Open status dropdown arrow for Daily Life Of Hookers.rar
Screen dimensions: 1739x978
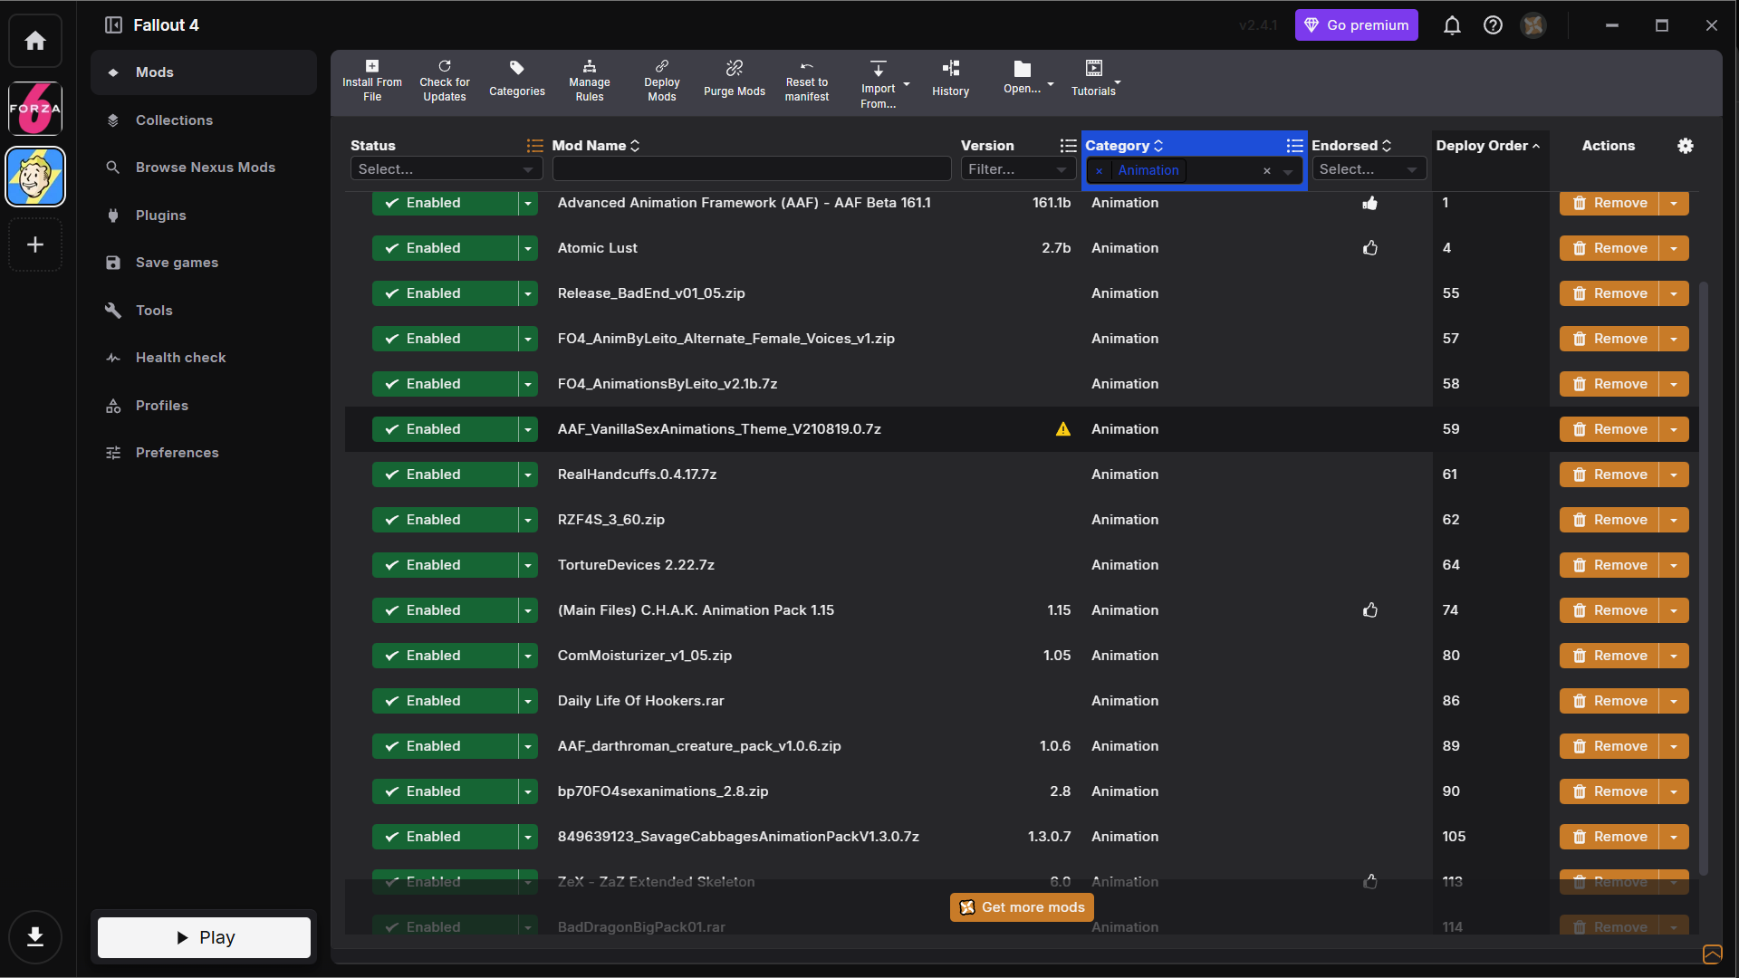click(x=528, y=701)
